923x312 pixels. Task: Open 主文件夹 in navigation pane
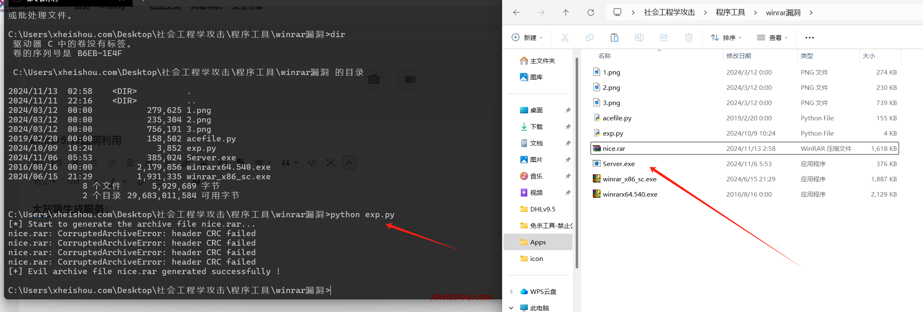tap(538, 61)
